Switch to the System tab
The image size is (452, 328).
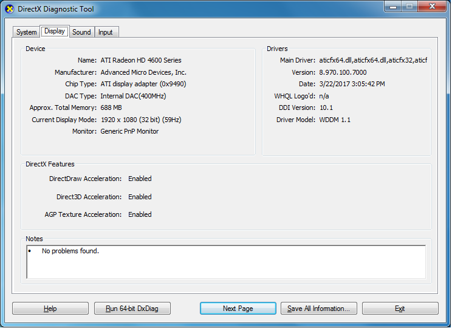26,32
